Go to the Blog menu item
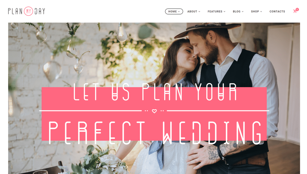307x174 pixels. point(238,11)
